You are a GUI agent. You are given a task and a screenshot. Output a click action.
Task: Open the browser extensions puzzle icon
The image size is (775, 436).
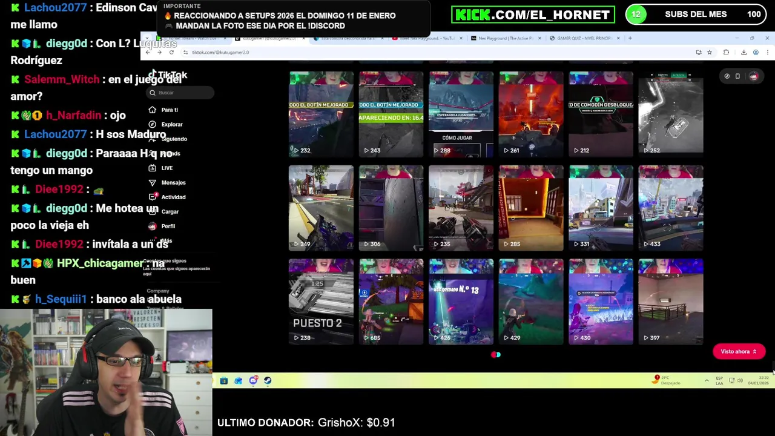726,52
